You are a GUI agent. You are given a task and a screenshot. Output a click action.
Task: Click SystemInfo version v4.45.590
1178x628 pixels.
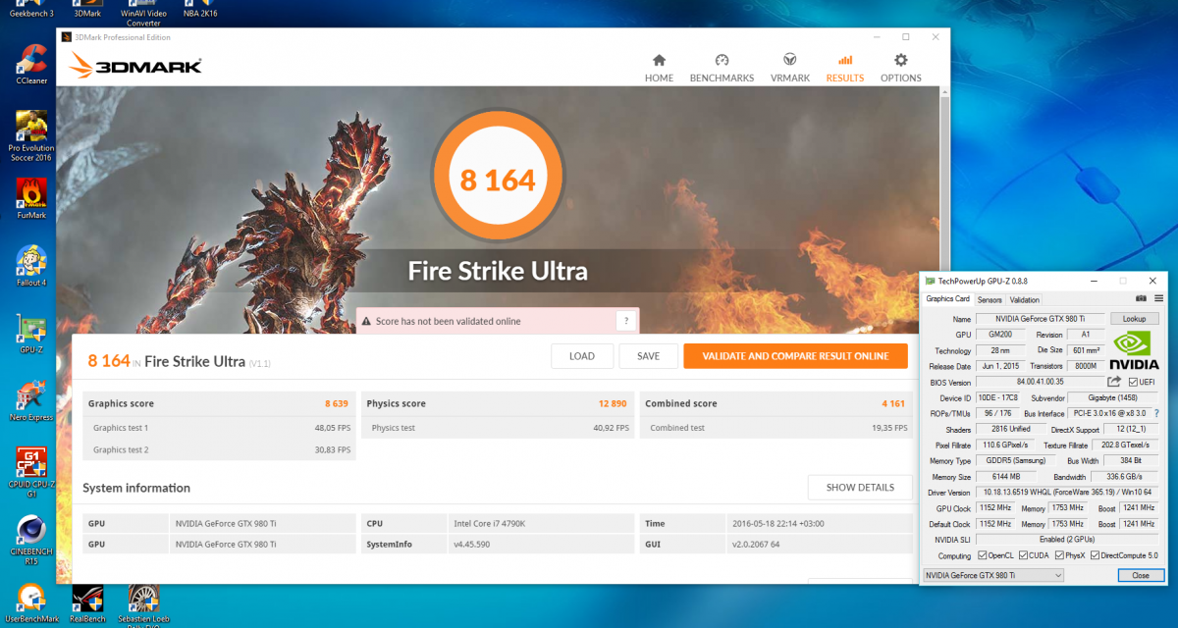(541, 544)
